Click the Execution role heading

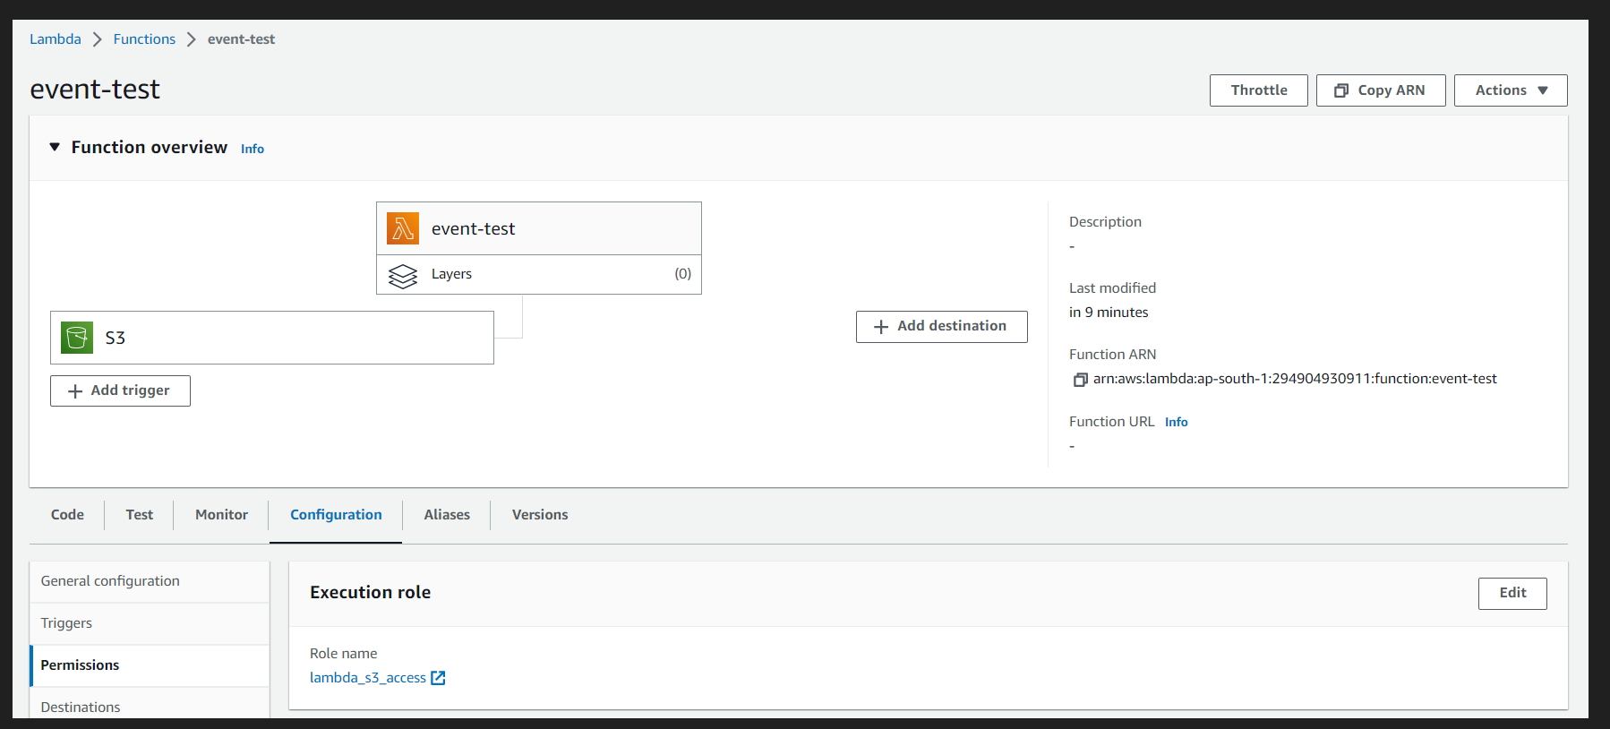(x=370, y=592)
